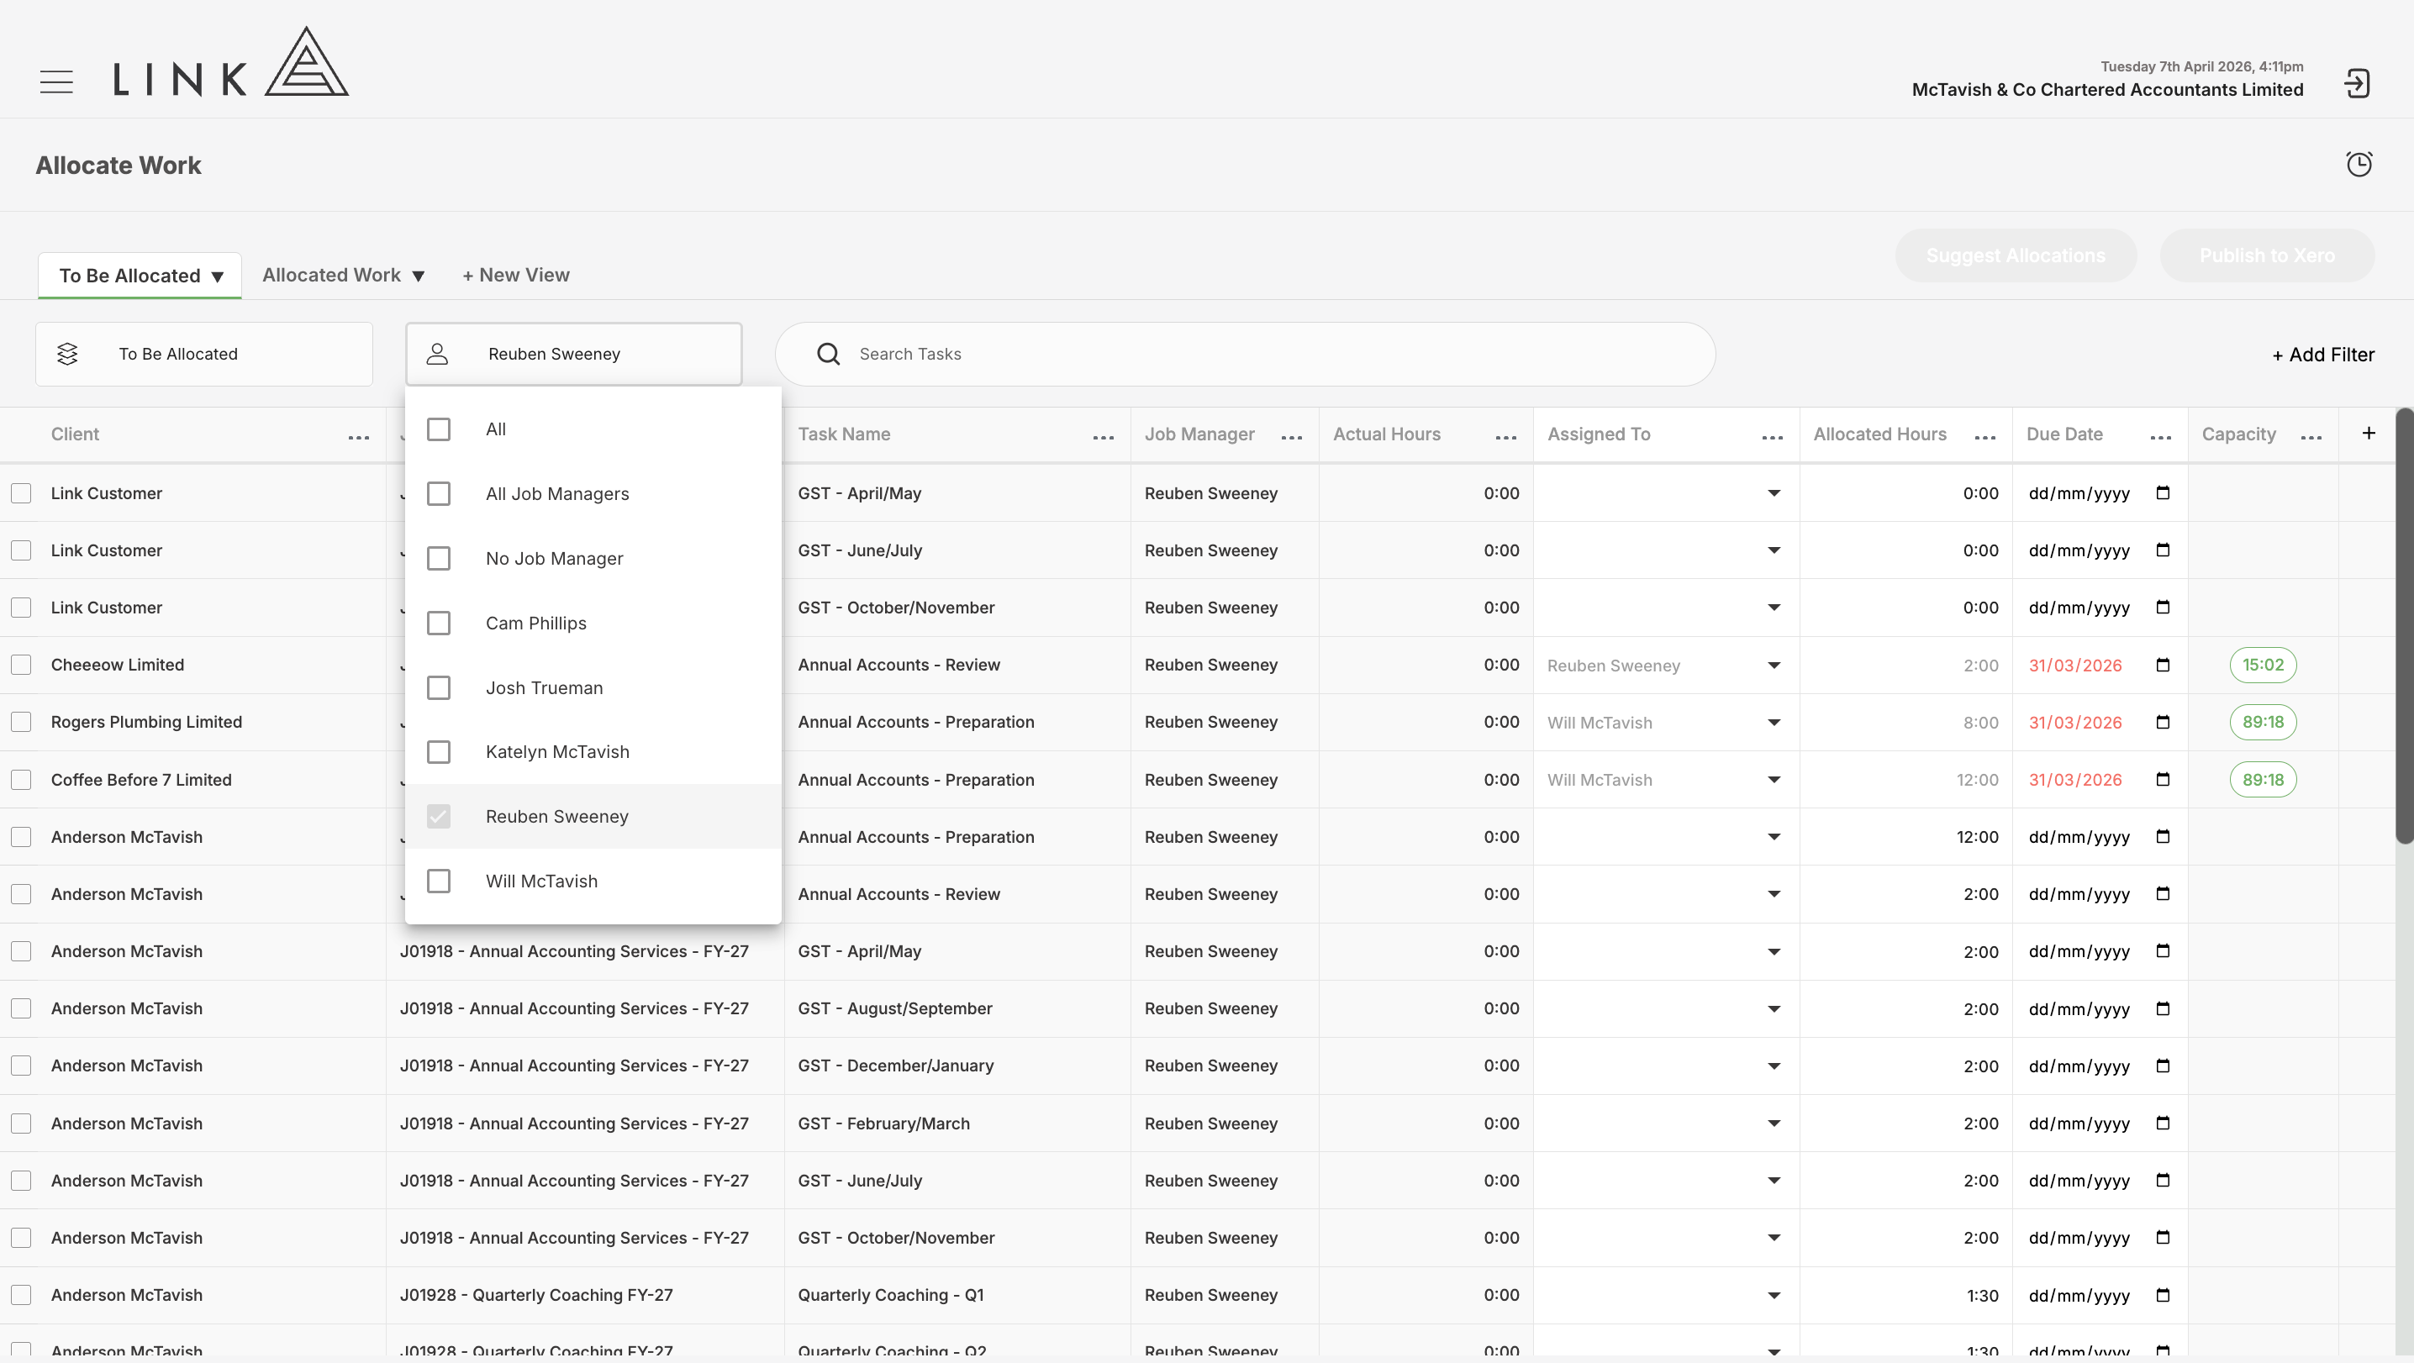
Task: Add a new column with plus icon
Action: coord(2368,433)
